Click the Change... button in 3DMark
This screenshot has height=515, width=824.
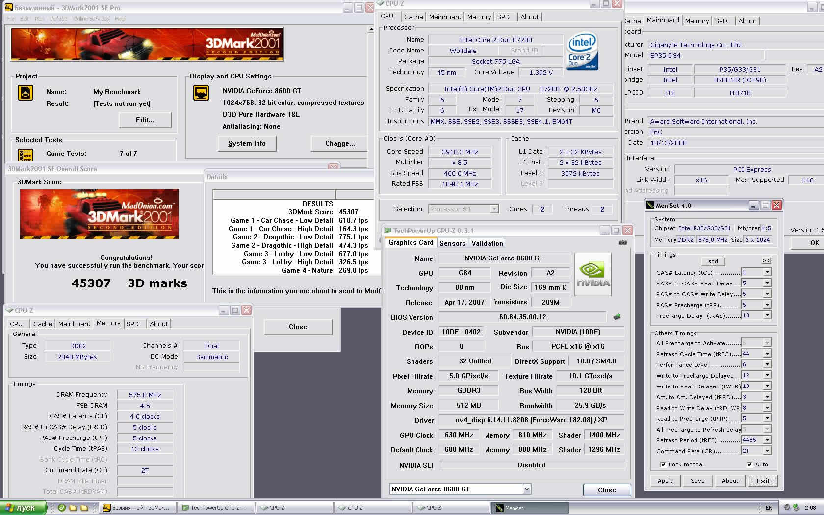pos(340,143)
